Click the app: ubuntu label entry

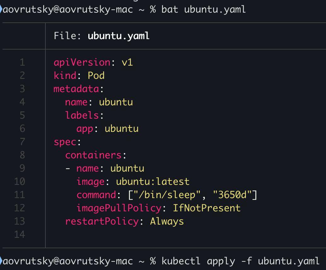107,128
